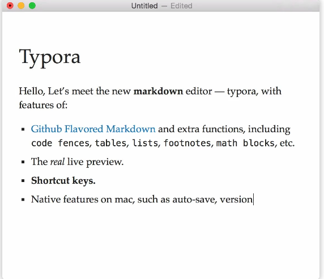
Task: Click the tables inline code
Action: coord(110,143)
